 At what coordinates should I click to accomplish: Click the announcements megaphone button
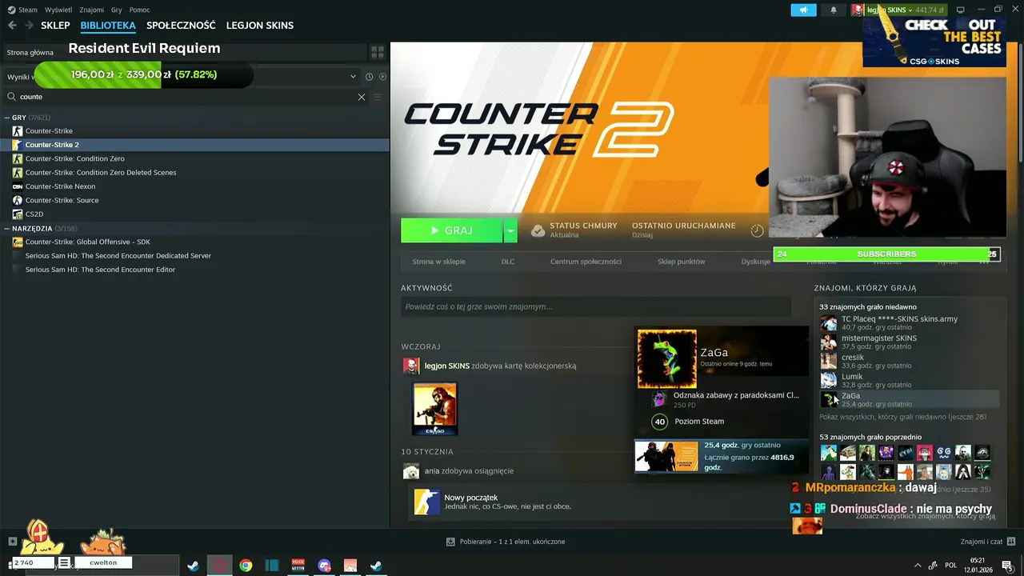click(x=804, y=10)
